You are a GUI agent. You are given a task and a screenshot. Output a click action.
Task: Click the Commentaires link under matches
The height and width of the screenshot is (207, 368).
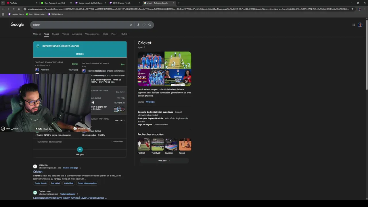pos(117,141)
